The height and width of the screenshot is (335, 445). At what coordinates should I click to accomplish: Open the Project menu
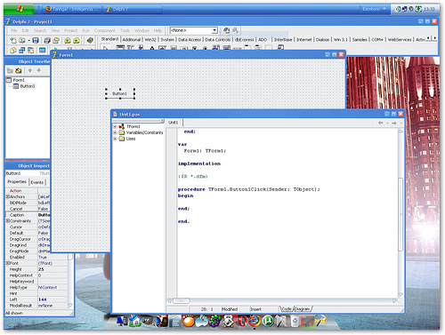(70, 30)
